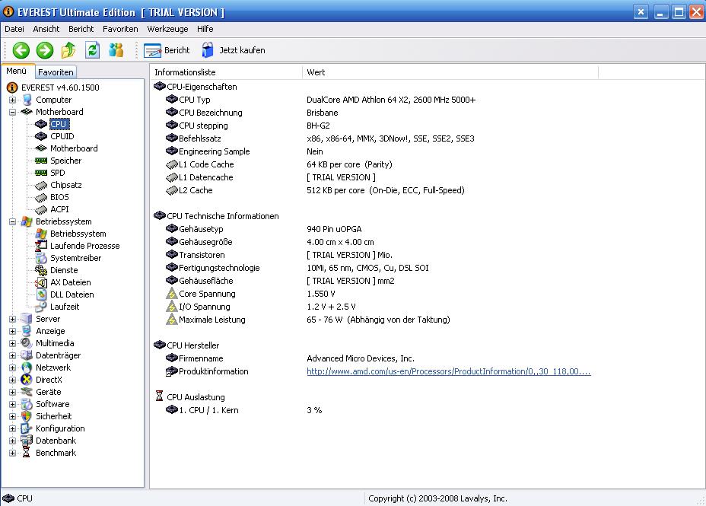Click the Wert column header
Image resolution: width=706 pixels, height=506 pixels.
pos(450,72)
